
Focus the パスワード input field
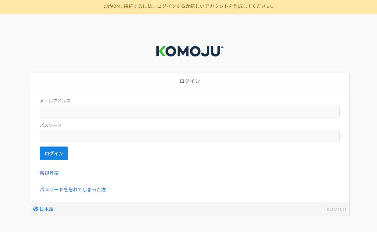click(x=189, y=136)
